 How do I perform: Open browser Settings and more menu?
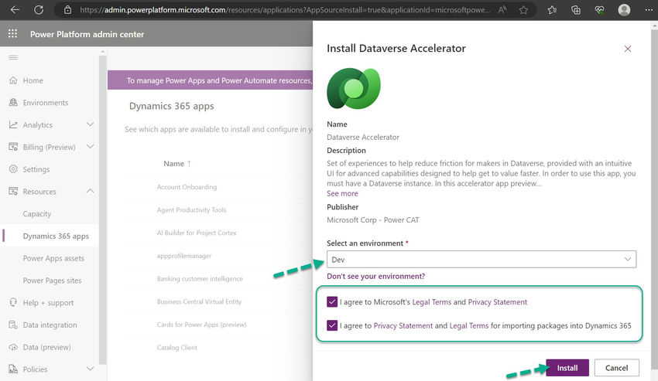(x=649, y=9)
